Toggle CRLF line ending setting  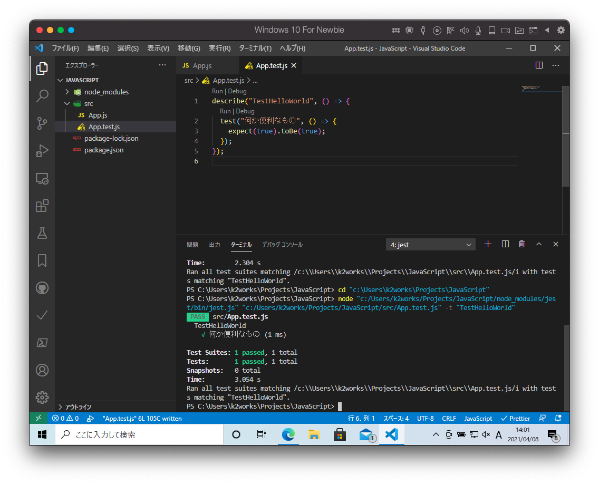449,419
